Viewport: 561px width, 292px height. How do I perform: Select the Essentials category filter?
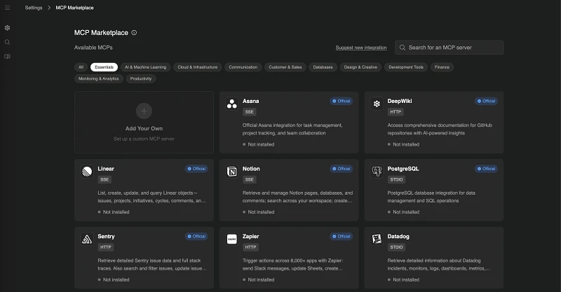pyautogui.click(x=104, y=67)
